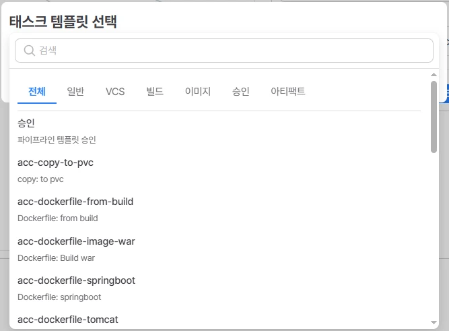
Task: Click the scrollbar up arrow
Action: [434, 75]
